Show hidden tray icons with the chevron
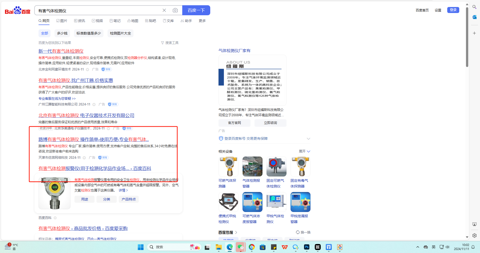Image resolution: width=480 pixels, height=253 pixels. coord(417,247)
